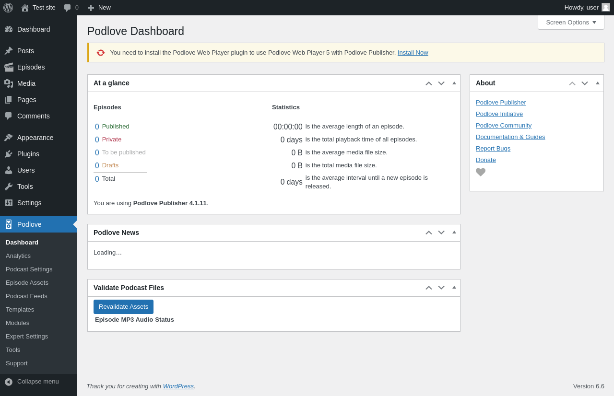Select Analytics in the Podlove submenu
The image size is (614, 396).
click(18, 256)
